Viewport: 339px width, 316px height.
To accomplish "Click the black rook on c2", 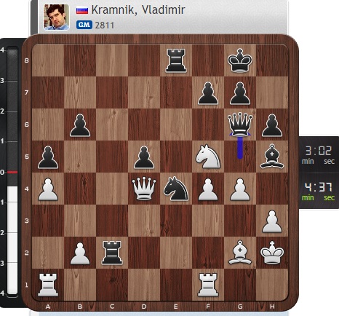I will pyautogui.click(x=112, y=253).
